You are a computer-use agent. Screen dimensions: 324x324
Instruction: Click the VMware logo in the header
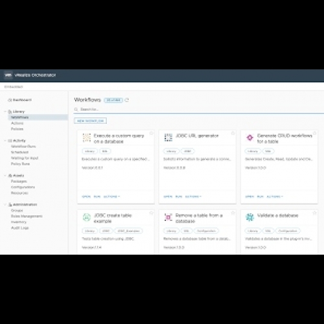tap(8, 75)
